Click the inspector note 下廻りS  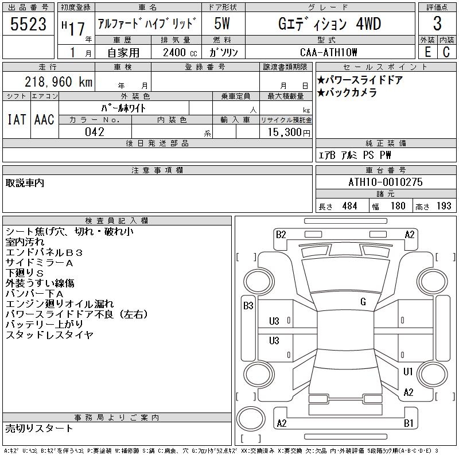tap(25, 273)
